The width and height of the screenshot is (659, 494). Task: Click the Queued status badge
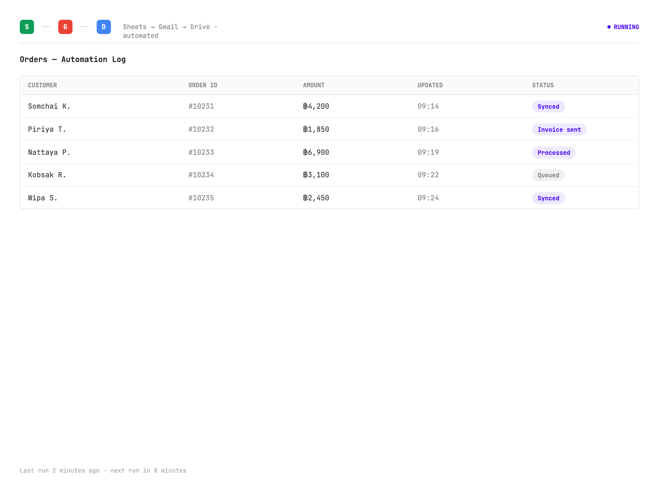click(548, 175)
